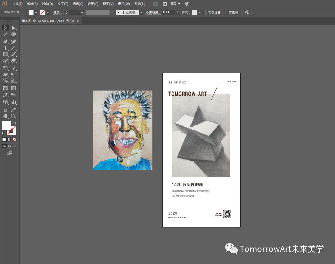The width and height of the screenshot is (335, 264).
Task: Switch to Draw Inside mode
Action: [15, 146]
